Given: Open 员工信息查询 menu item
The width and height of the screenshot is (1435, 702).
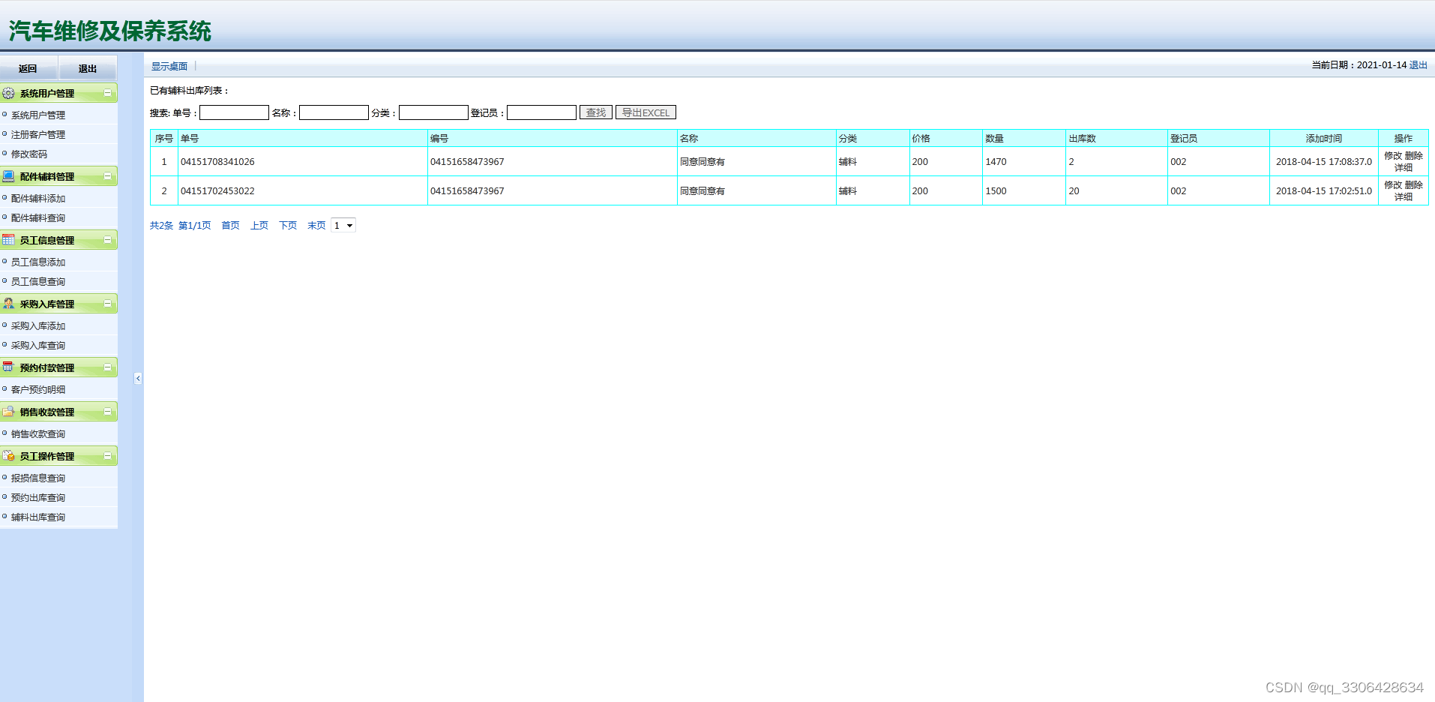Looking at the screenshot, I should pos(38,281).
